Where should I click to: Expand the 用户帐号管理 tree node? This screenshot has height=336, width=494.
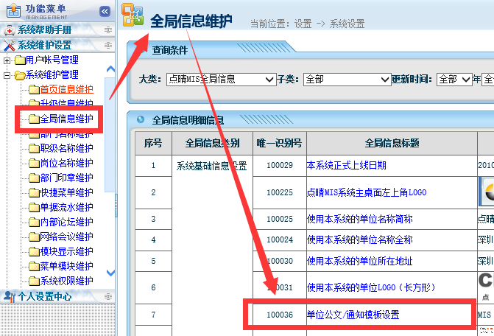coord(7,60)
